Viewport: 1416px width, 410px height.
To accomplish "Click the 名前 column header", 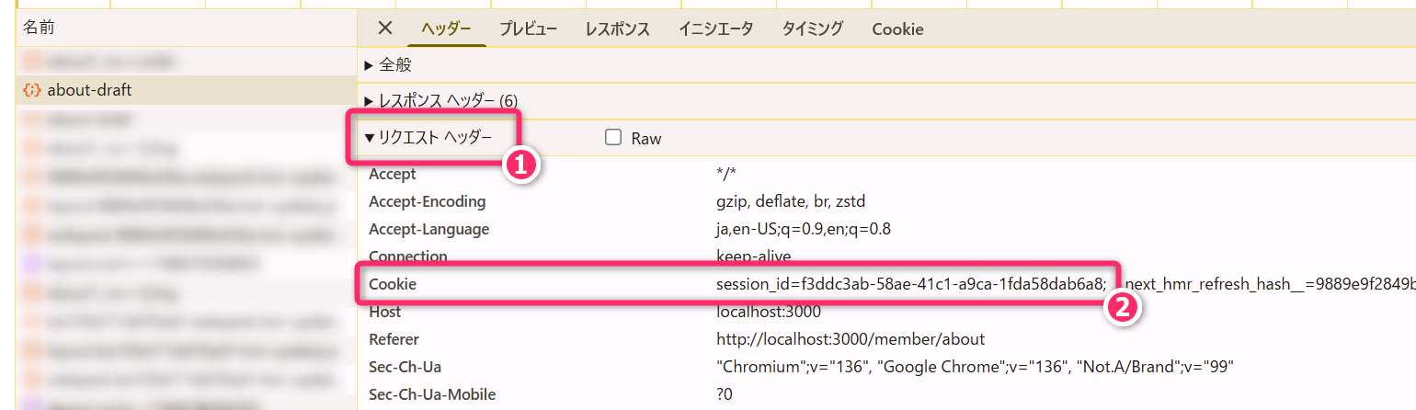I will pyautogui.click(x=39, y=28).
